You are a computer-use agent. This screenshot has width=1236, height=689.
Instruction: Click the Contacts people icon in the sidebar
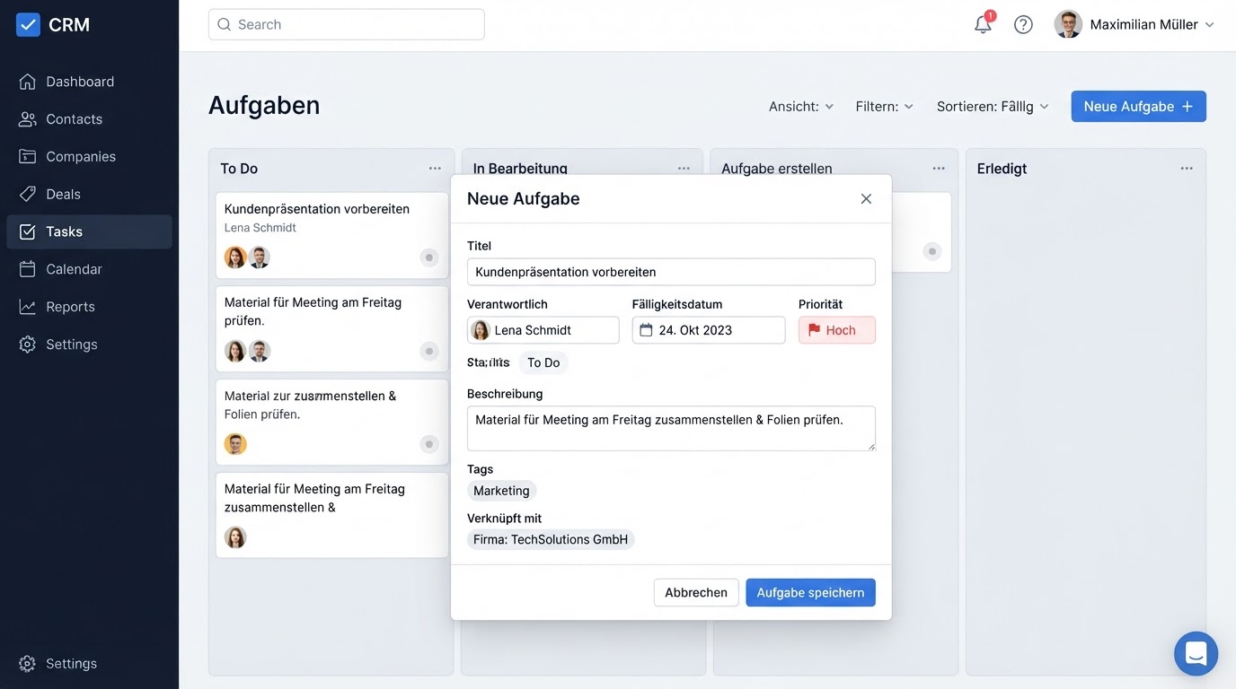coord(28,119)
